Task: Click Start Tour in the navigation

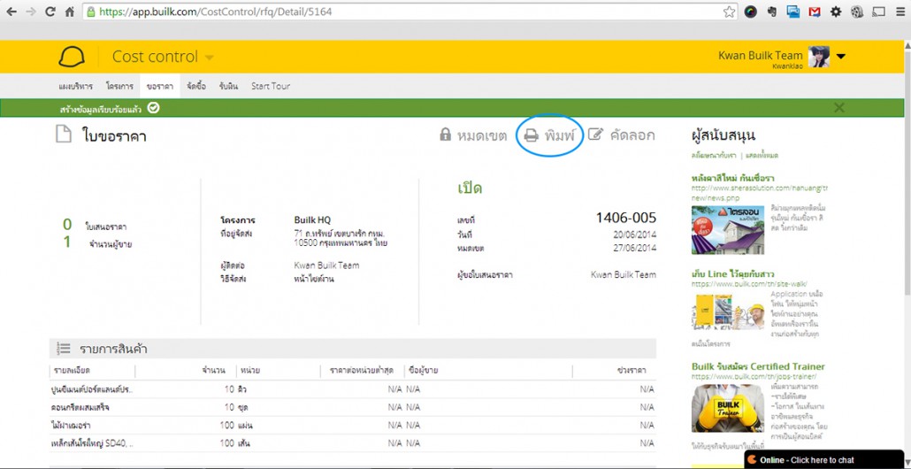Action: 270,86
